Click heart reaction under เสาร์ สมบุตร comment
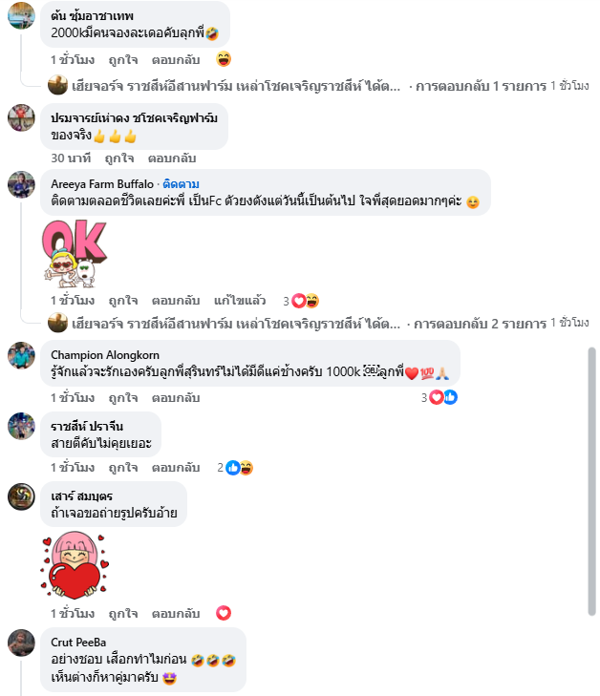 (224, 613)
